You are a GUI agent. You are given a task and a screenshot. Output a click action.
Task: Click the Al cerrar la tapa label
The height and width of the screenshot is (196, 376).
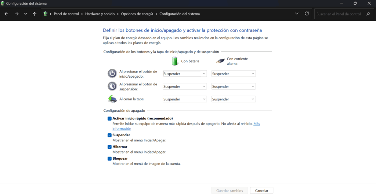tap(132, 99)
